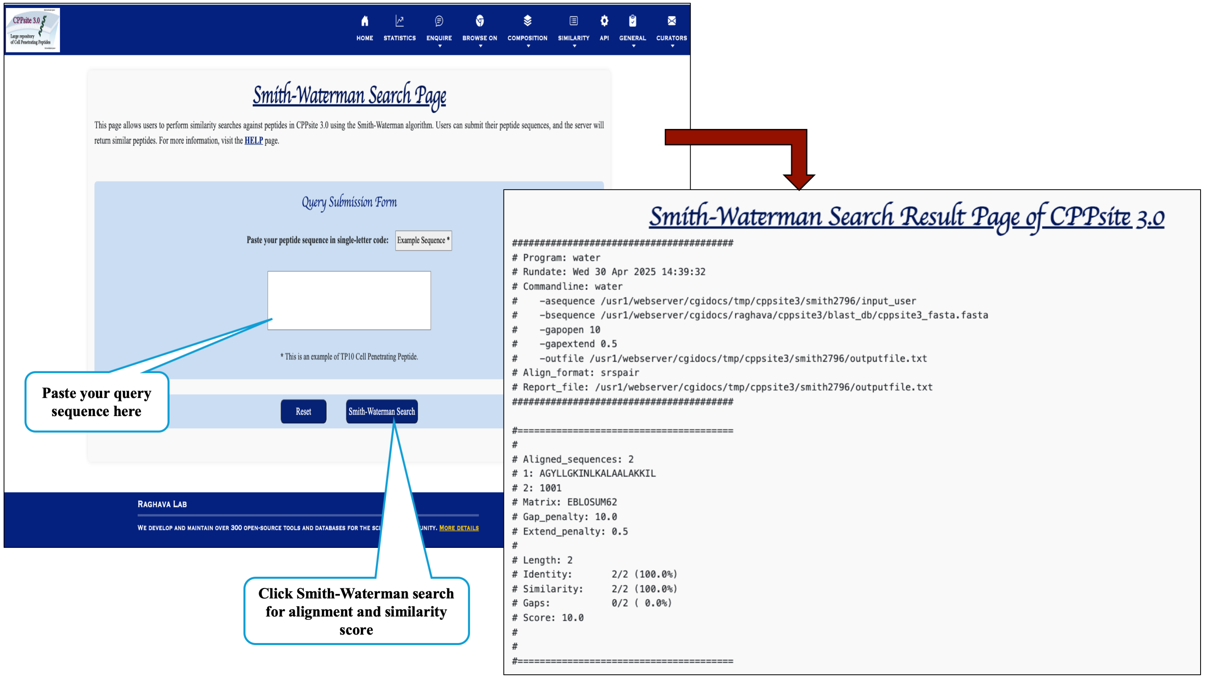
Task: Click the Composition layers icon
Action: click(x=527, y=20)
